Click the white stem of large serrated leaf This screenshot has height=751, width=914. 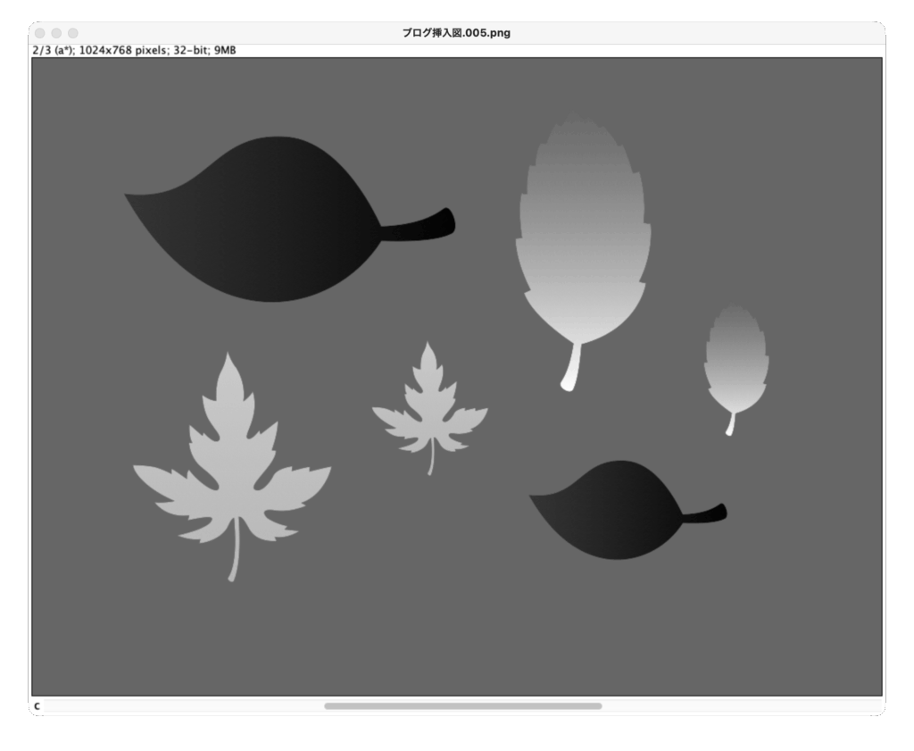571,370
